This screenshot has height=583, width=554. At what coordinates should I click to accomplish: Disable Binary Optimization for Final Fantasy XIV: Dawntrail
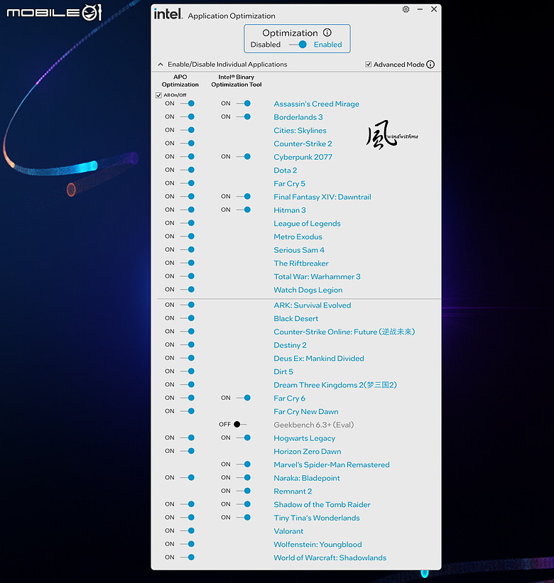pyautogui.click(x=244, y=196)
